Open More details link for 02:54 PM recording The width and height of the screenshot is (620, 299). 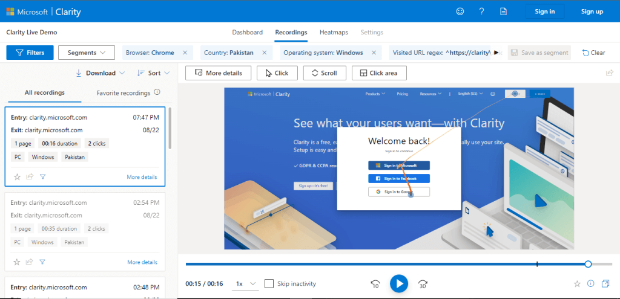(142, 262)
